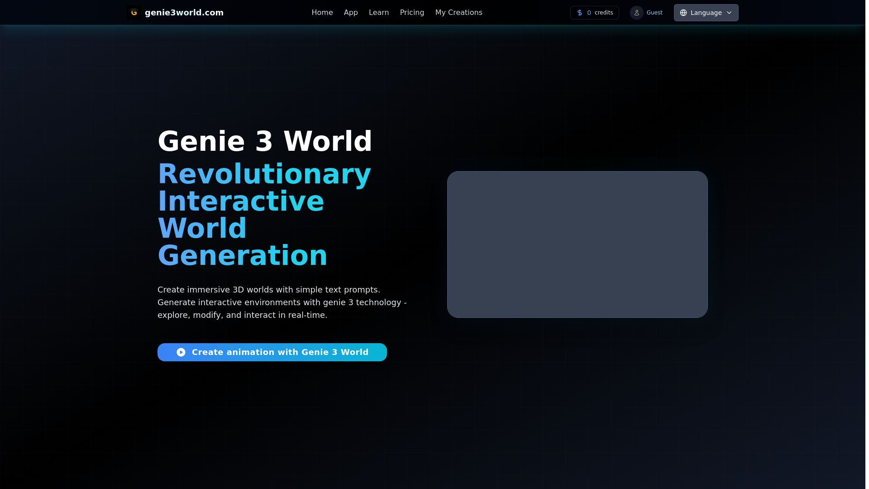Click the currency icon beside 0 credits
Image resolution: width=869 pixels, height=489 pixels.
click(x=580, y=13)
